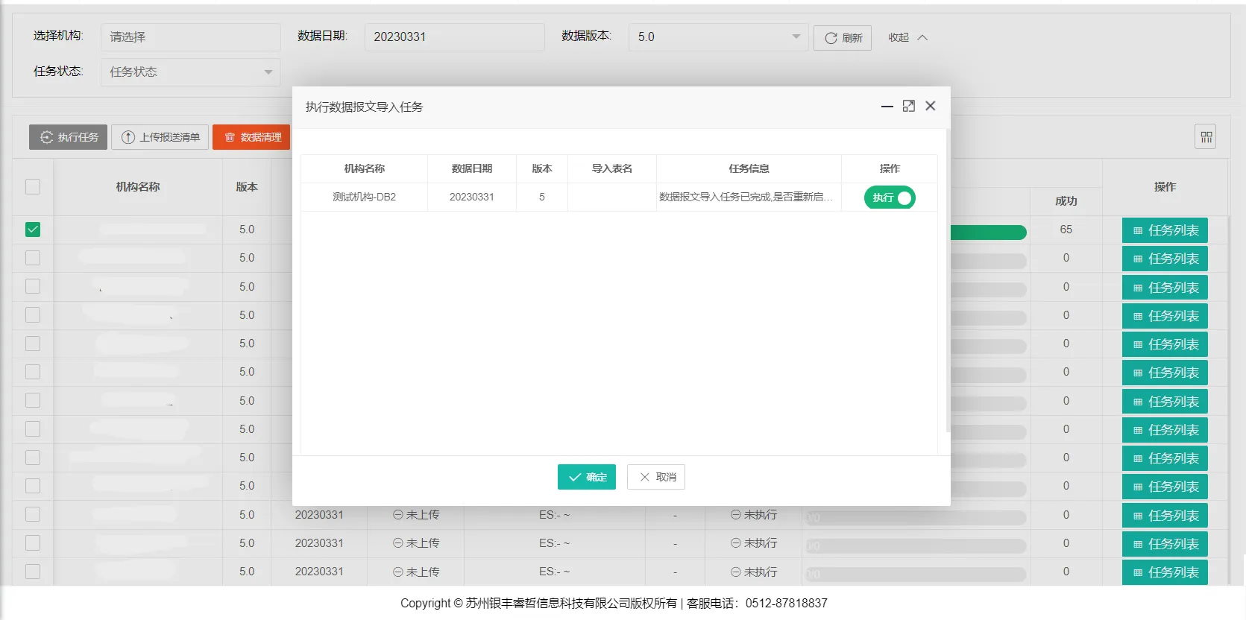
Task: Minimize the import task dialog
Action: (x=887, y=107)
